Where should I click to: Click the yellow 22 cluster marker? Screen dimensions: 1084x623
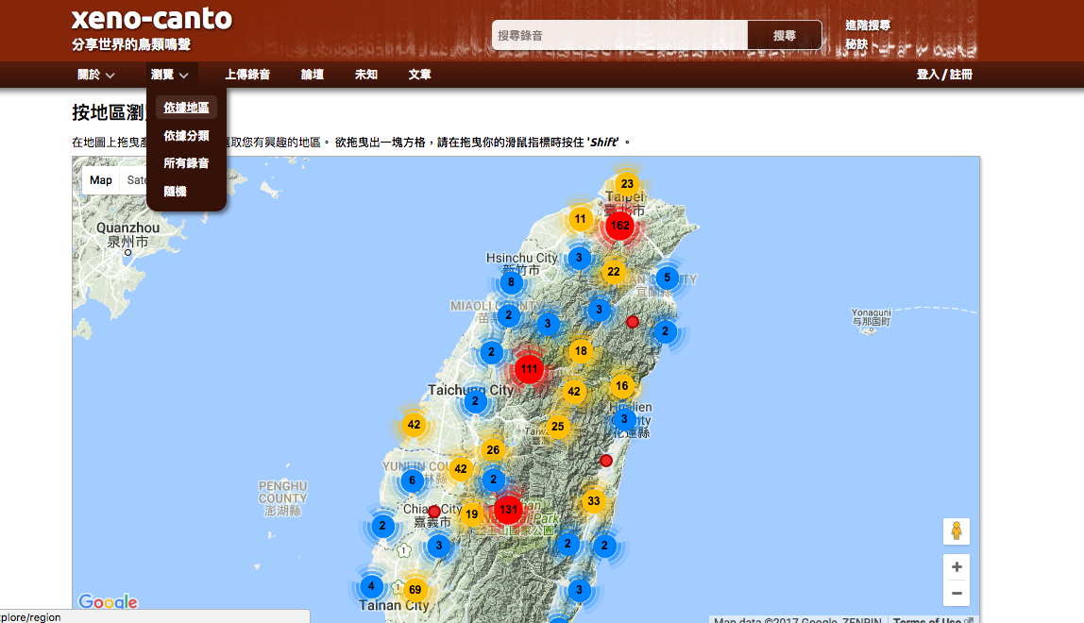pyautogui.click(x=613, y=272)
